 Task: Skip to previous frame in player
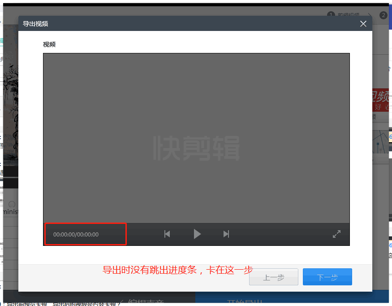[x=167, y=234]
